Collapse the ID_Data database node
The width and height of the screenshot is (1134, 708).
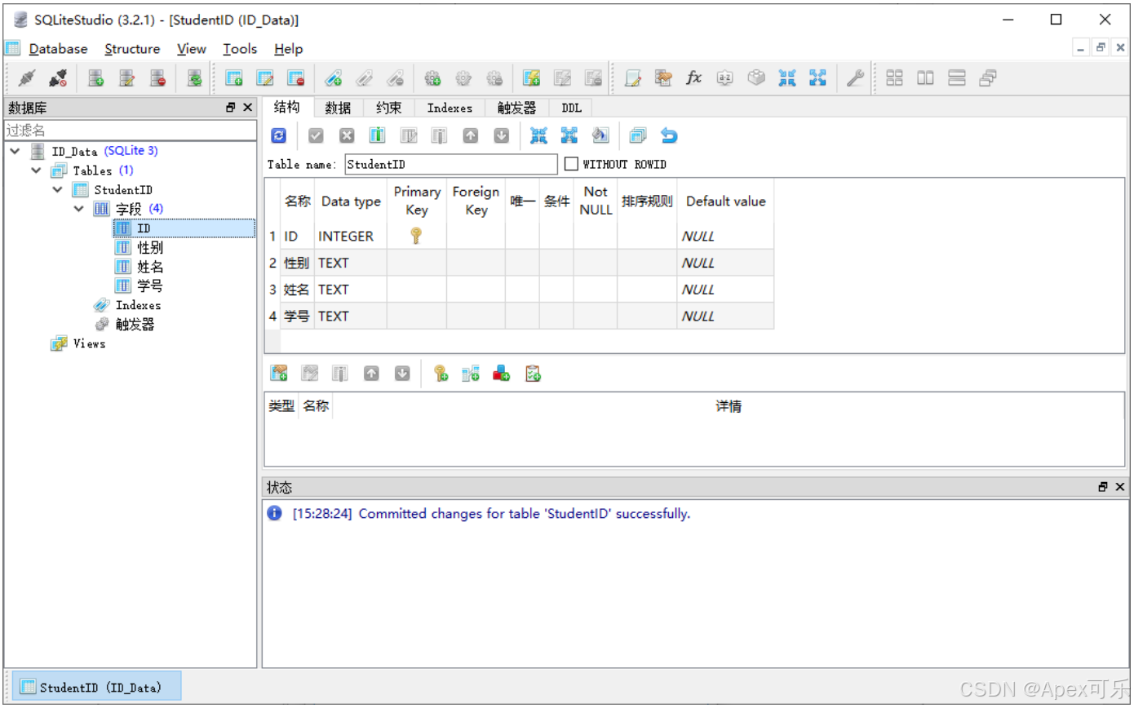pos(16,151)
